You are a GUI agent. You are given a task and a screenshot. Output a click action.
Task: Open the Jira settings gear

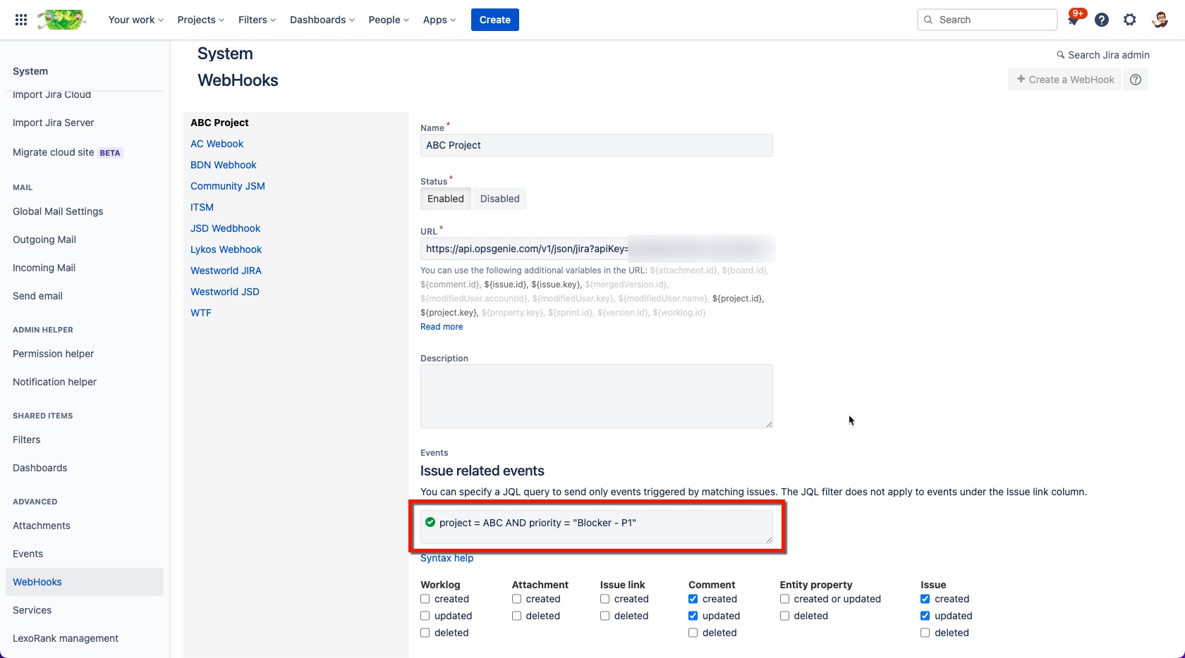[1130, 20]
